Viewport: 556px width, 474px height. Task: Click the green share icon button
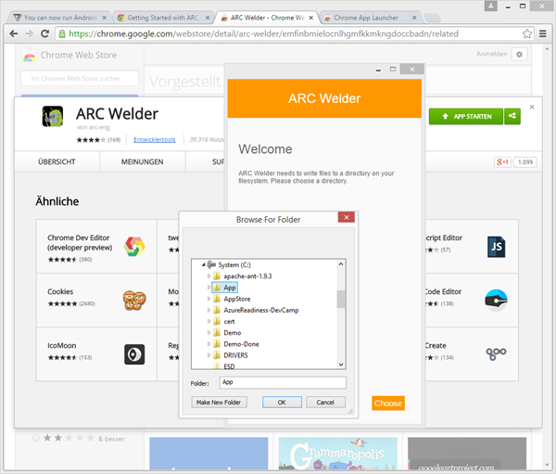[512, 116]
